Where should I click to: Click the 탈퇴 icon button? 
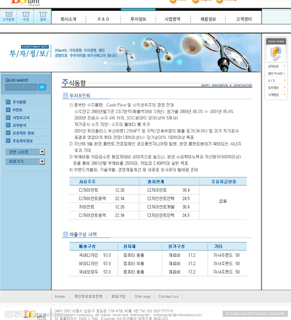[43, 17]
